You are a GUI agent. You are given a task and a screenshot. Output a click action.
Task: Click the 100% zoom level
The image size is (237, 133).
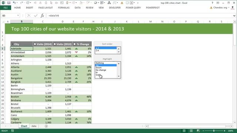coord(230,131)
